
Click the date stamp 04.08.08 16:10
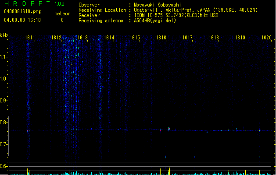pos(22,20)
